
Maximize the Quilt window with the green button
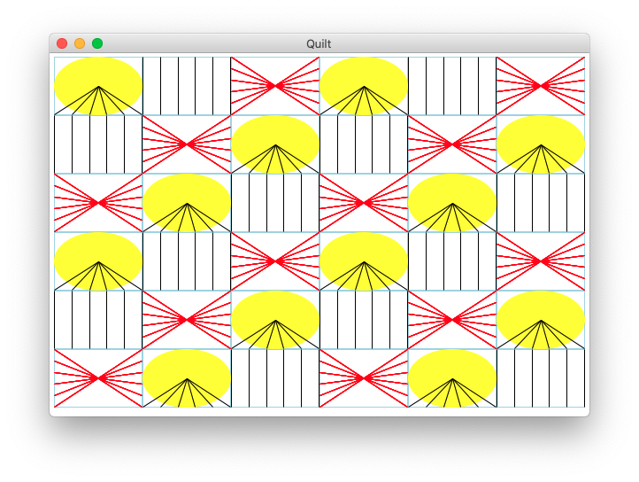pos(97,43)
